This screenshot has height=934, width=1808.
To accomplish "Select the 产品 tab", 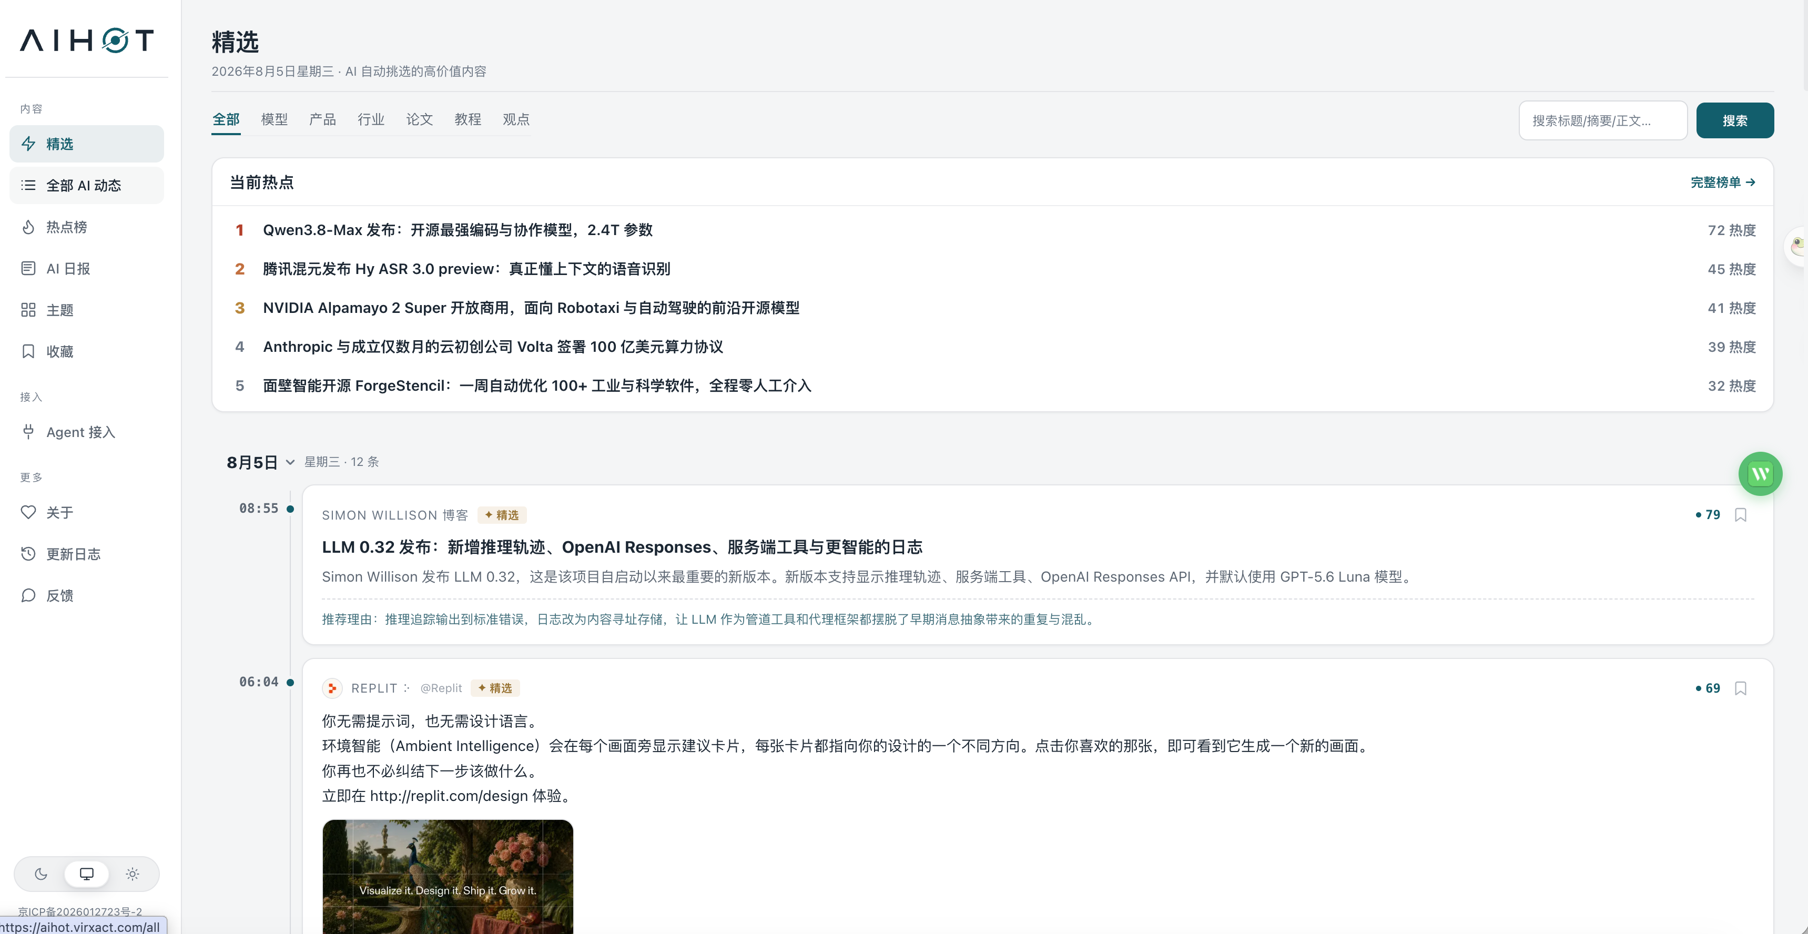I will (323, 119).
